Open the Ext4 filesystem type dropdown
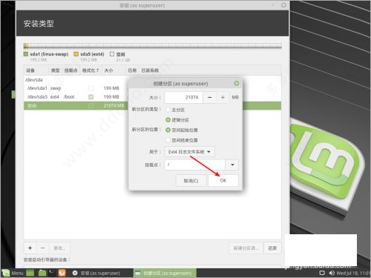The image size is (371, 278). click(189, 152)
